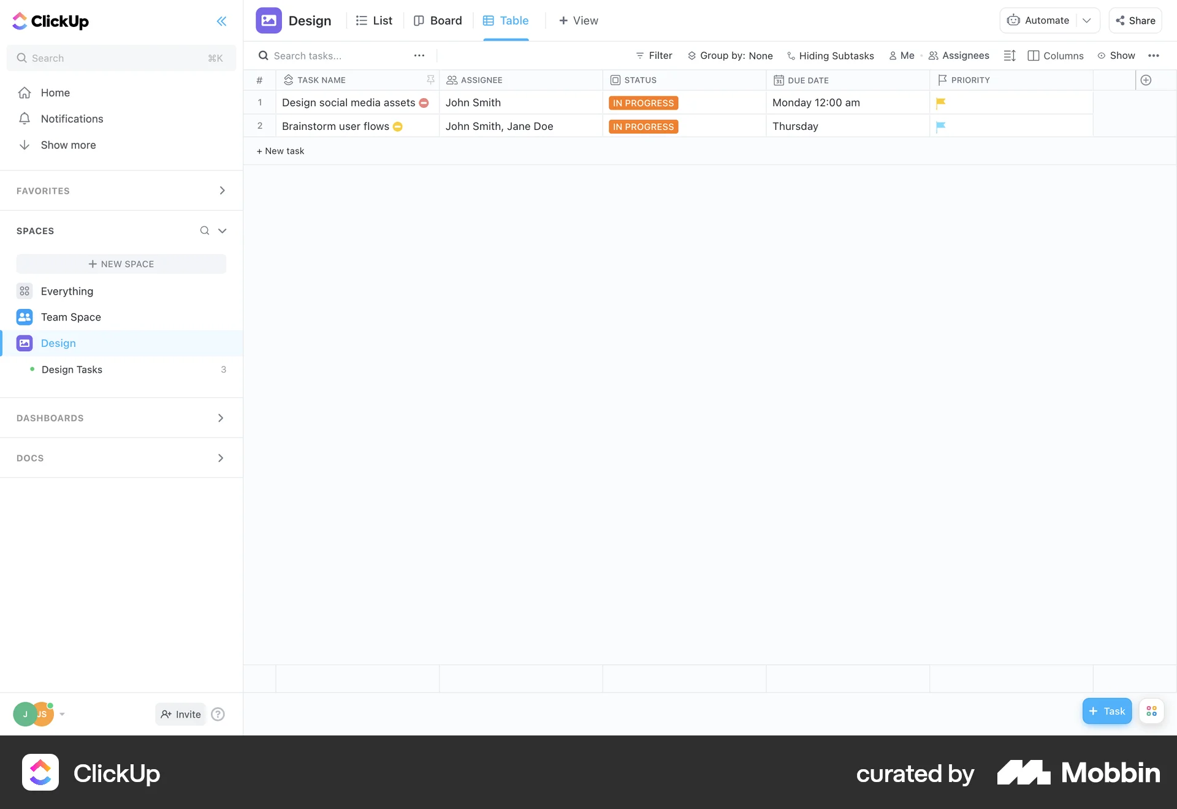Expand the Dashboards section
Viewport: 1177px width, 809px height.
221,418
